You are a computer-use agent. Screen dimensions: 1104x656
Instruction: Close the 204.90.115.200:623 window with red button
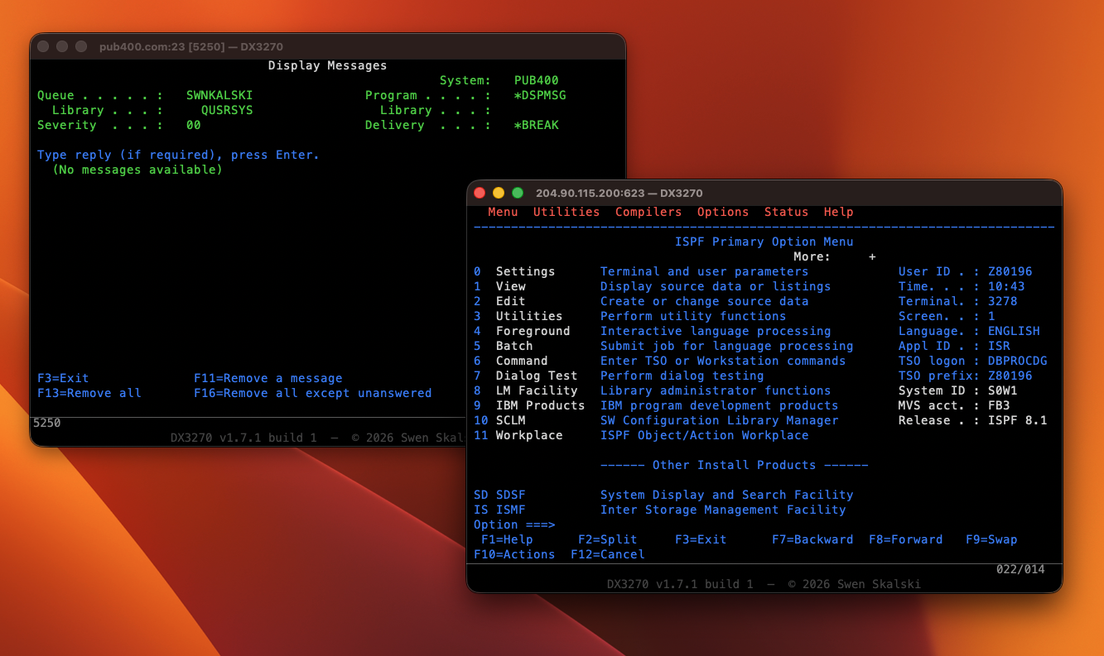click(480, 193)
